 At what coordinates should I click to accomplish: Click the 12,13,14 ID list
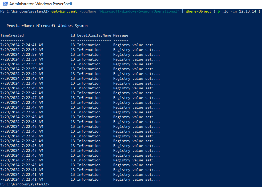click(248, 11)
